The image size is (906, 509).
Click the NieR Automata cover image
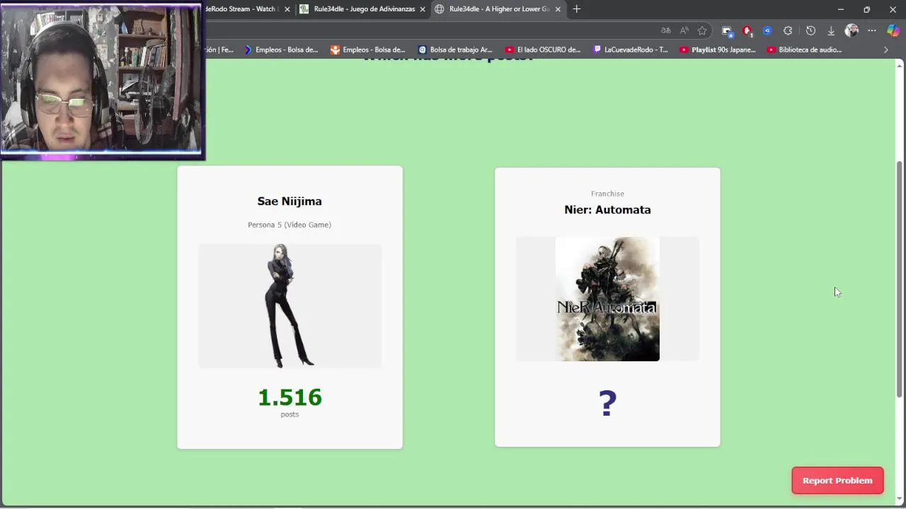(607, 299)
